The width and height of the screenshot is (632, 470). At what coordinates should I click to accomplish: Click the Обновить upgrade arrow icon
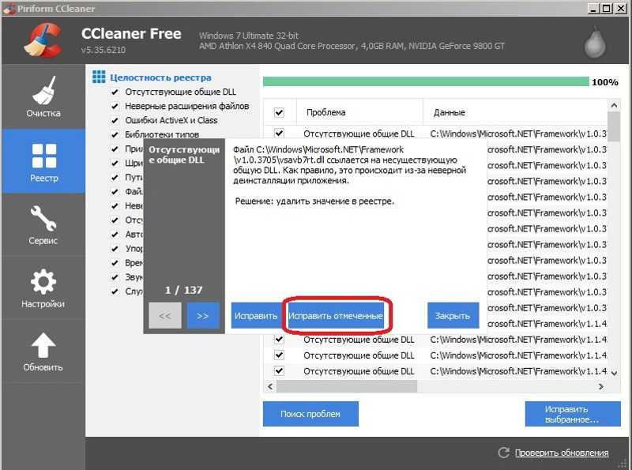pyautogui.click(x=43, y=345)
